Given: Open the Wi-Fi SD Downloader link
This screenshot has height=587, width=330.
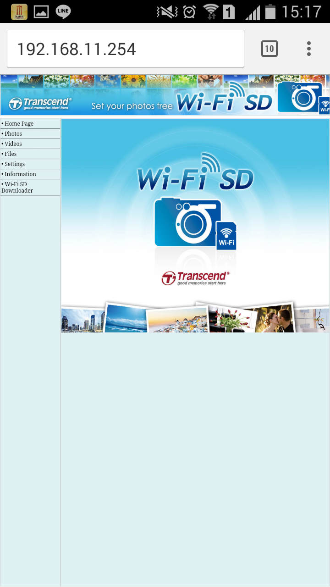Looking at the screenshot, I should tap(17, 188).
